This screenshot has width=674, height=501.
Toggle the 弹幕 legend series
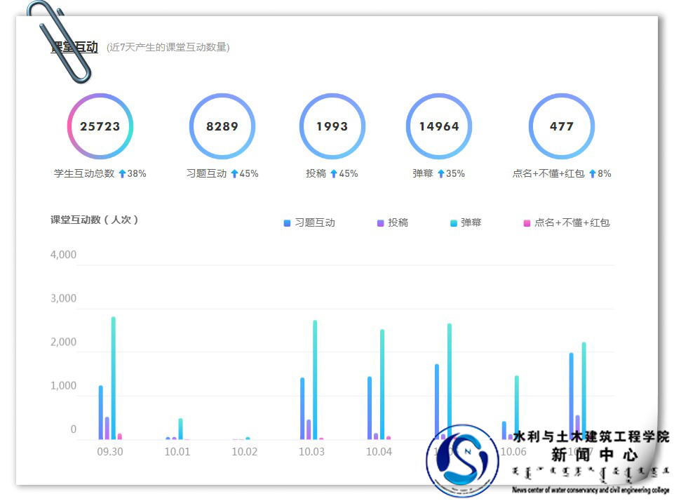coord(466,222)
